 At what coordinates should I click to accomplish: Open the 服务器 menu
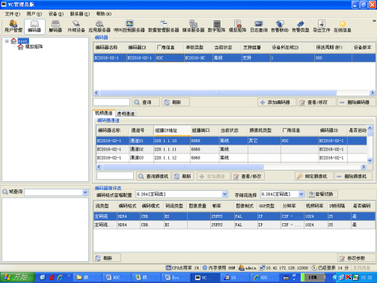point(79,13)
